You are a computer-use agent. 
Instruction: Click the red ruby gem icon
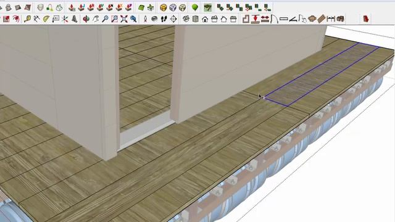366,19
